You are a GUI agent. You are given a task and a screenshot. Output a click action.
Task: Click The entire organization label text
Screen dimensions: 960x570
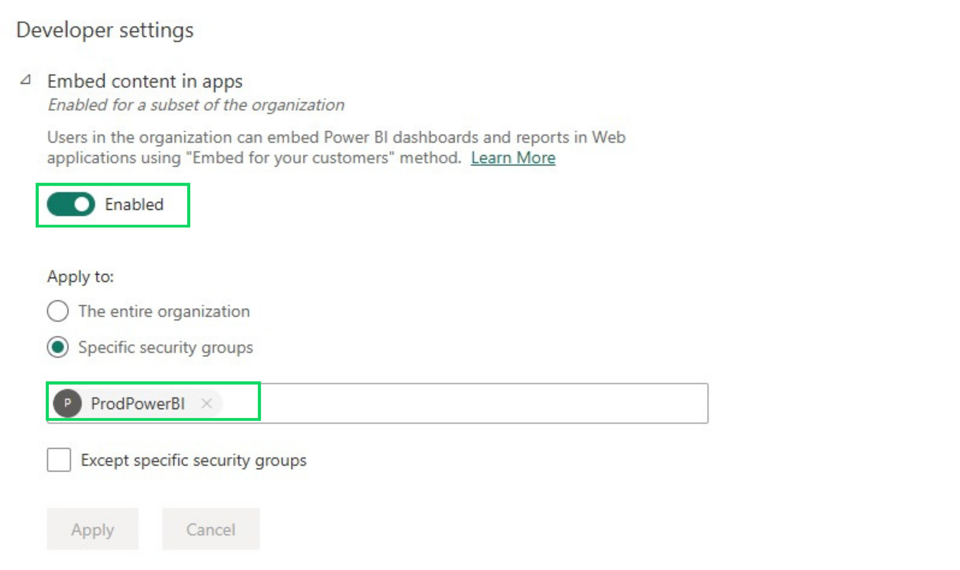pyautogui.click(x=164, y=311)
